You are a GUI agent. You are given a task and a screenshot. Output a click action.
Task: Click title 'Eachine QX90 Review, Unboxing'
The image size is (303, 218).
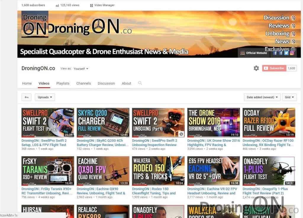[101, 191]
